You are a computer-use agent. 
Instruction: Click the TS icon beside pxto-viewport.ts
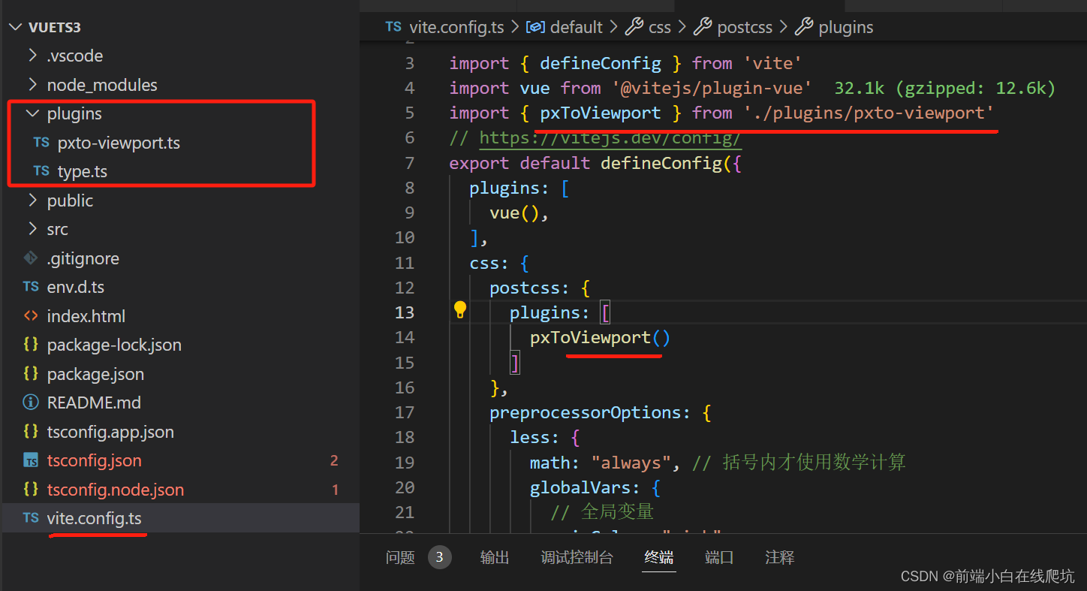click(x=41, y=143)
